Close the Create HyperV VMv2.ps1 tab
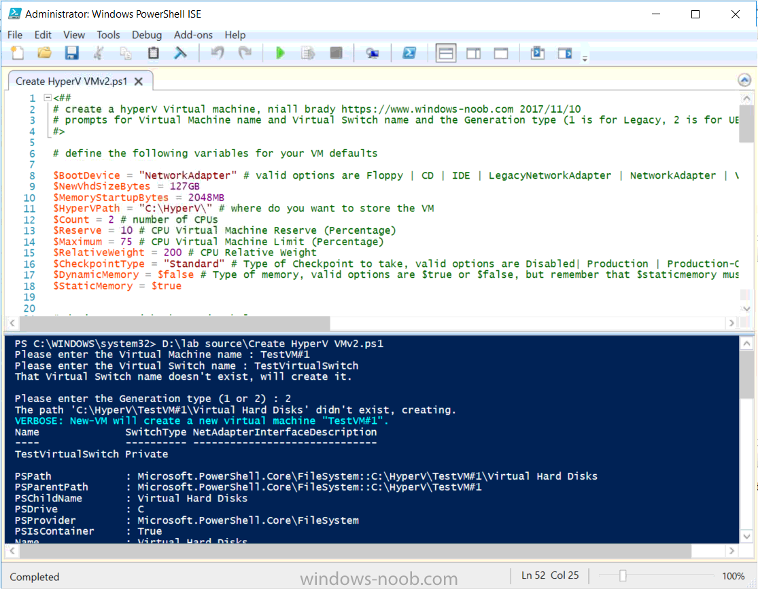Viewport: 758px width, 589px height. (139, 81)
